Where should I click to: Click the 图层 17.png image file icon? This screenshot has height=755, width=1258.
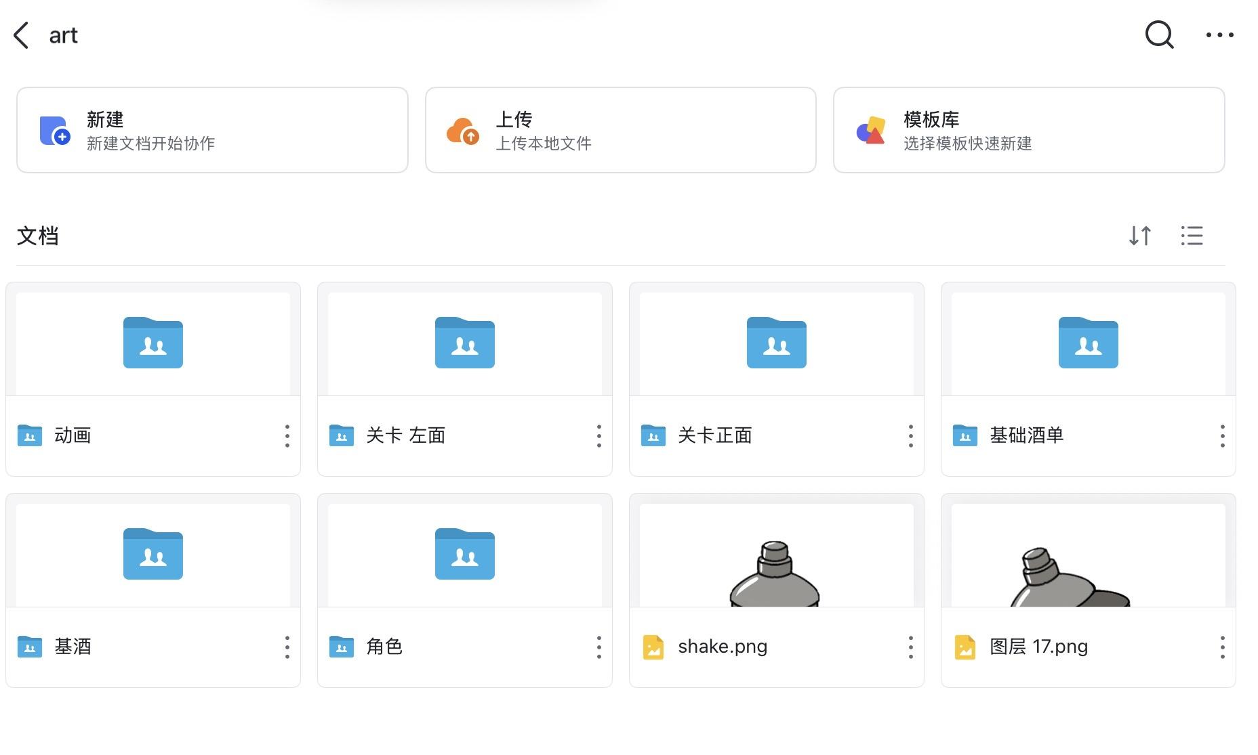pyautogui.click(x=965, y=647)
